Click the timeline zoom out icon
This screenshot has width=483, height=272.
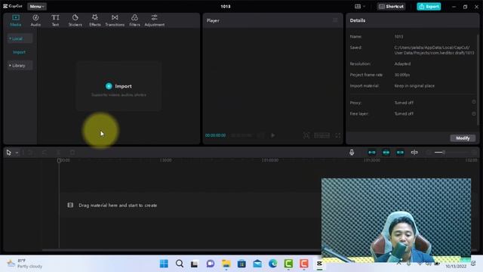coord(429,153)
